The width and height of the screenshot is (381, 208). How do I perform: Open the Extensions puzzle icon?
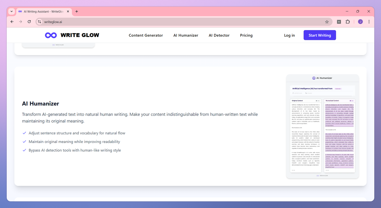(348, 22)
